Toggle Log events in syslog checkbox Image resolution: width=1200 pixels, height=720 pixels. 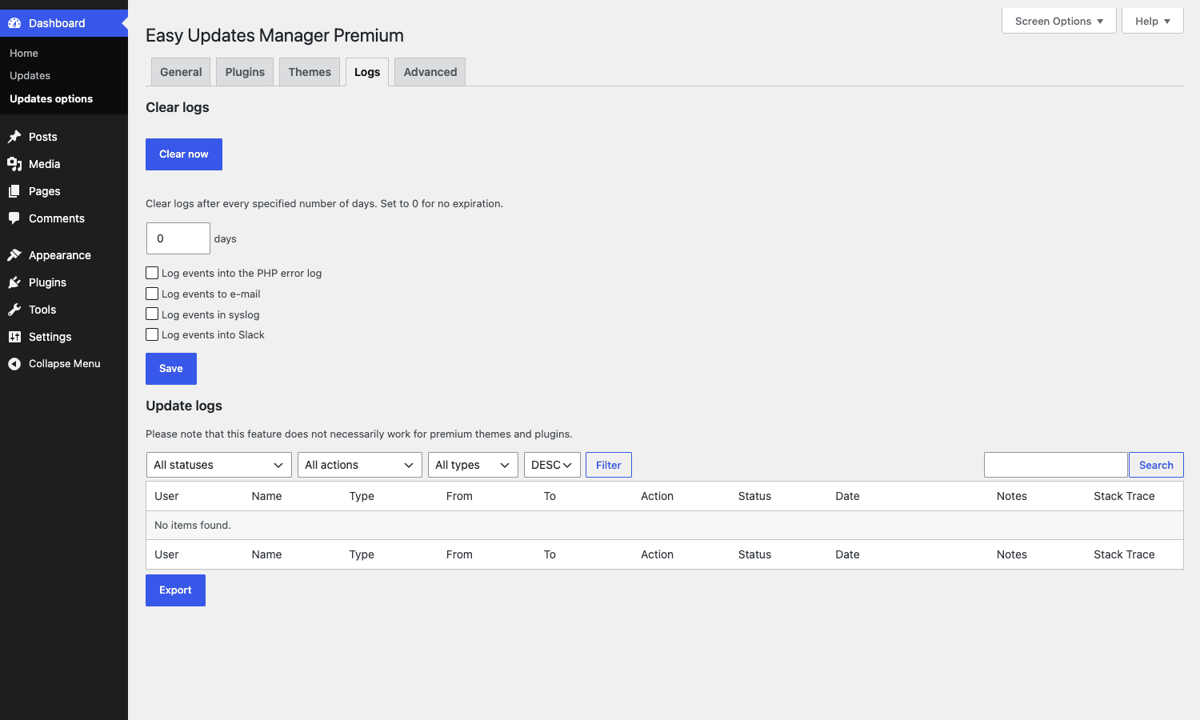coord(152,314)
